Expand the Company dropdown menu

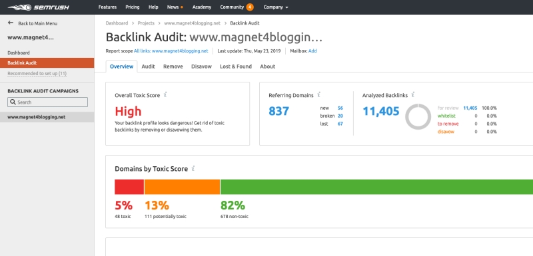coord(276,7)
